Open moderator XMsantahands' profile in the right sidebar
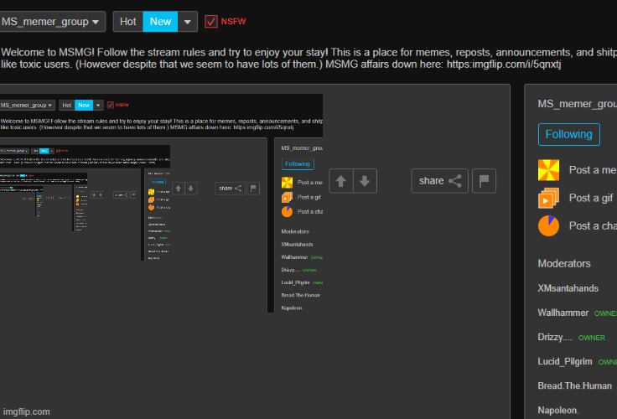The height and width of the screenshot is (419, 617). tap(568, 288)
